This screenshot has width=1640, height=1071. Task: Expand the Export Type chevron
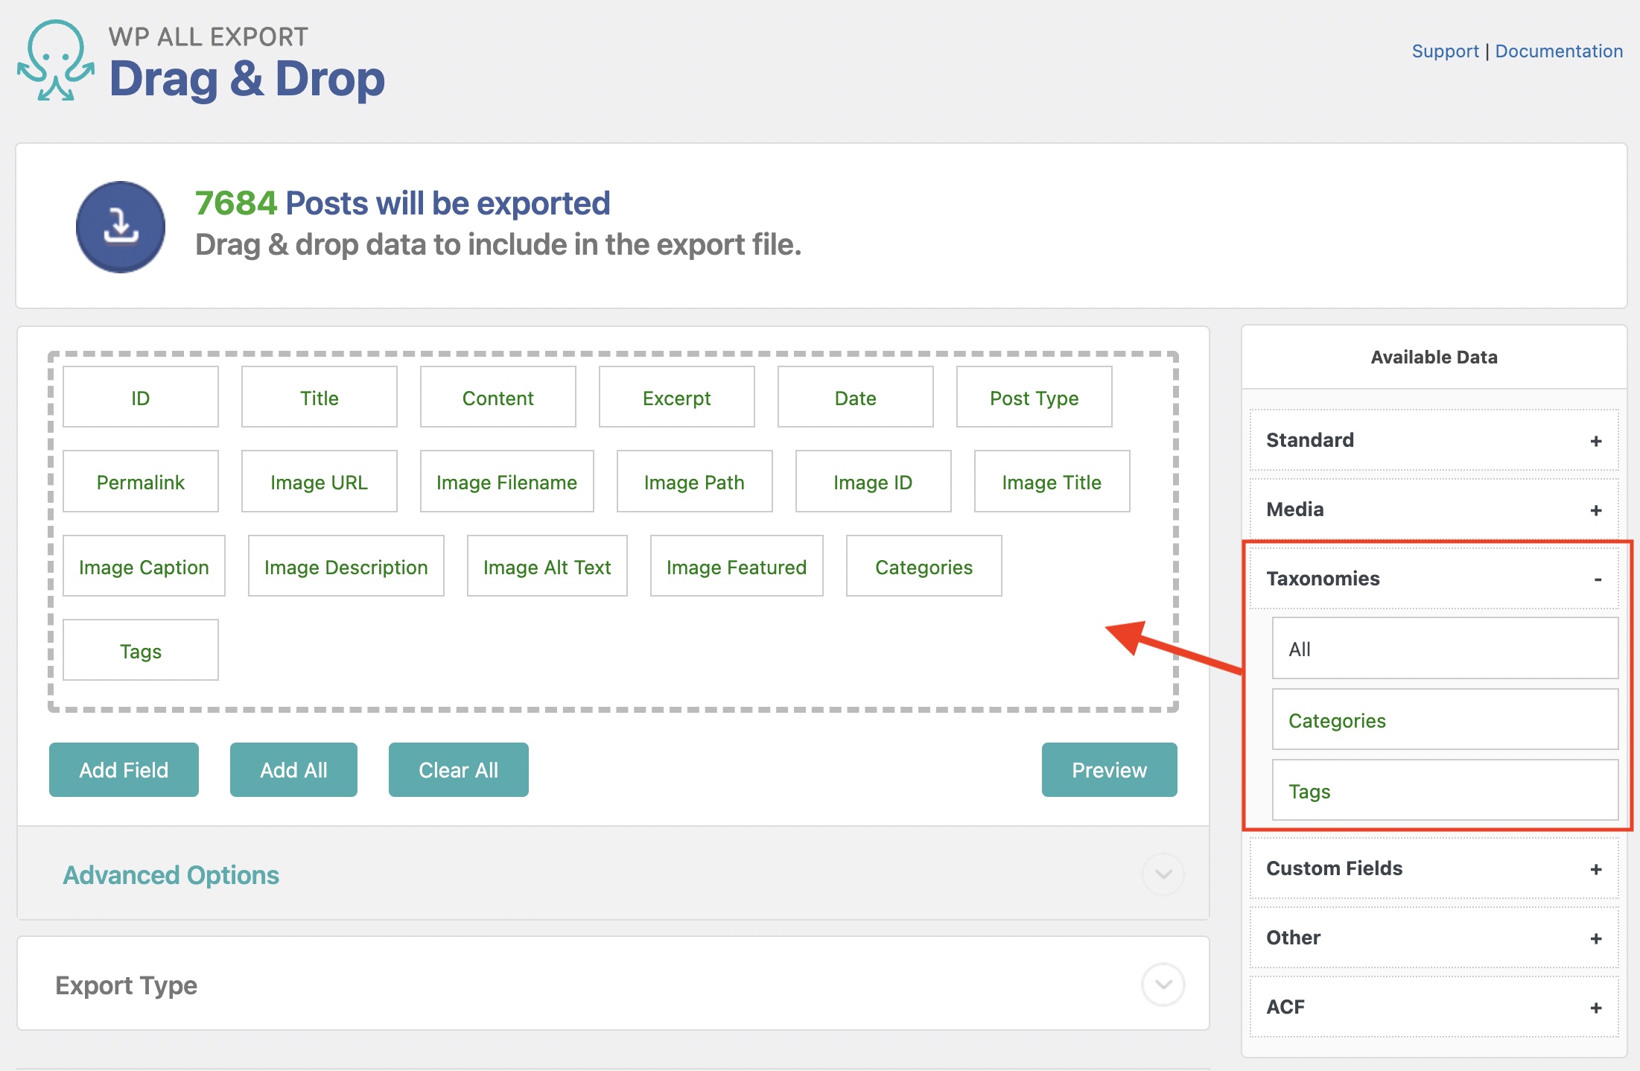pos(1163,985)
